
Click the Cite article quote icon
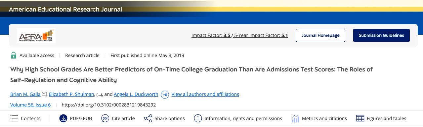[x=105, y=118]
